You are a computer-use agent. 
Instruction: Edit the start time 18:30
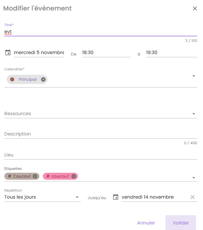point(106,53)
